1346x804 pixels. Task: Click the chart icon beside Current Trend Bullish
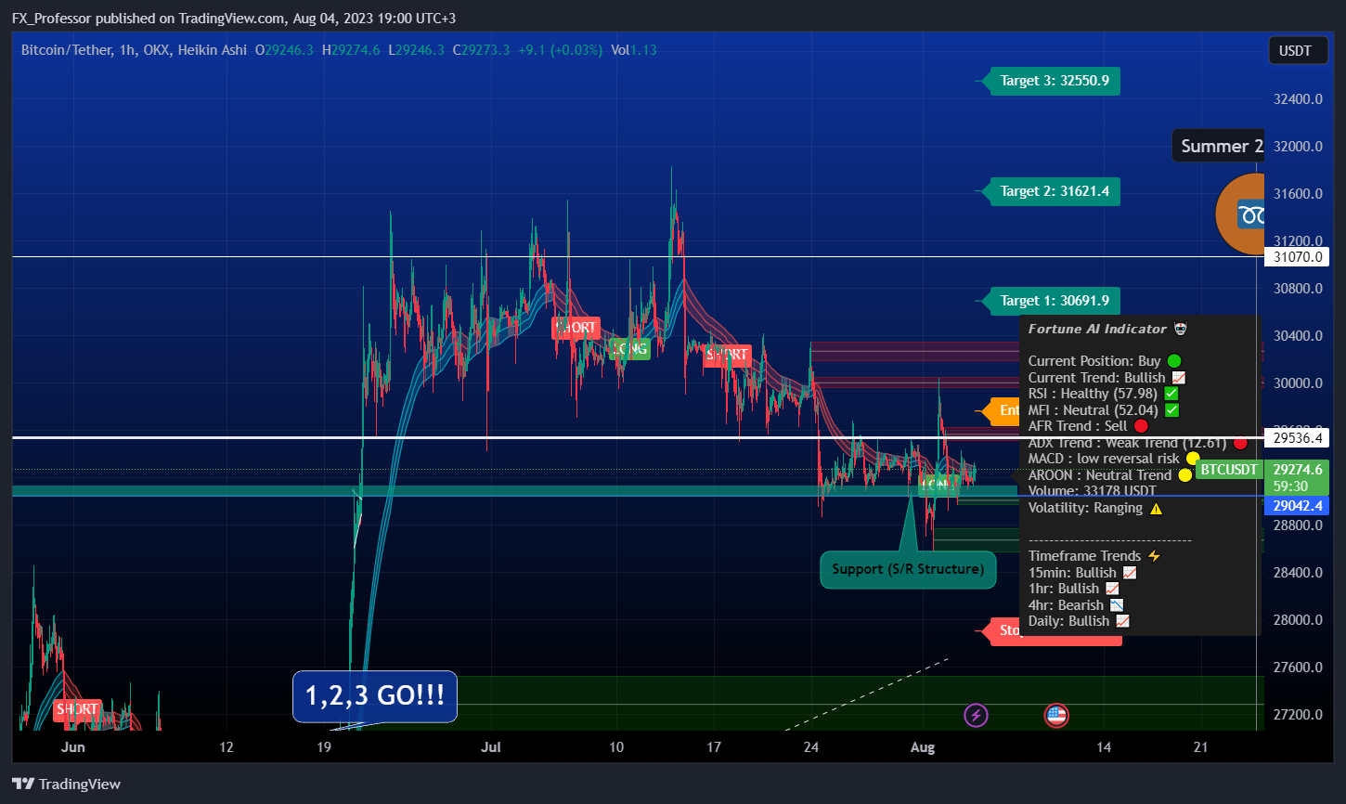[x=1178, y=378]
